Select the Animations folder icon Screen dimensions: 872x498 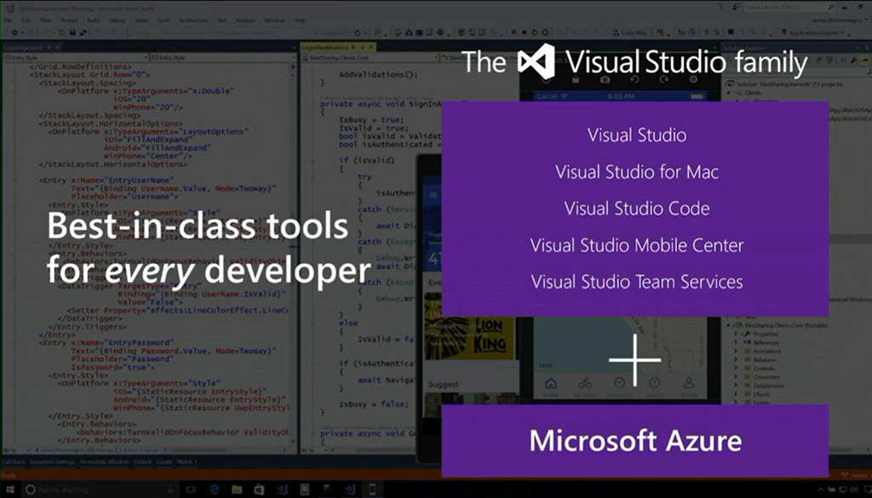pyautogui.click(x=747, y=352)
